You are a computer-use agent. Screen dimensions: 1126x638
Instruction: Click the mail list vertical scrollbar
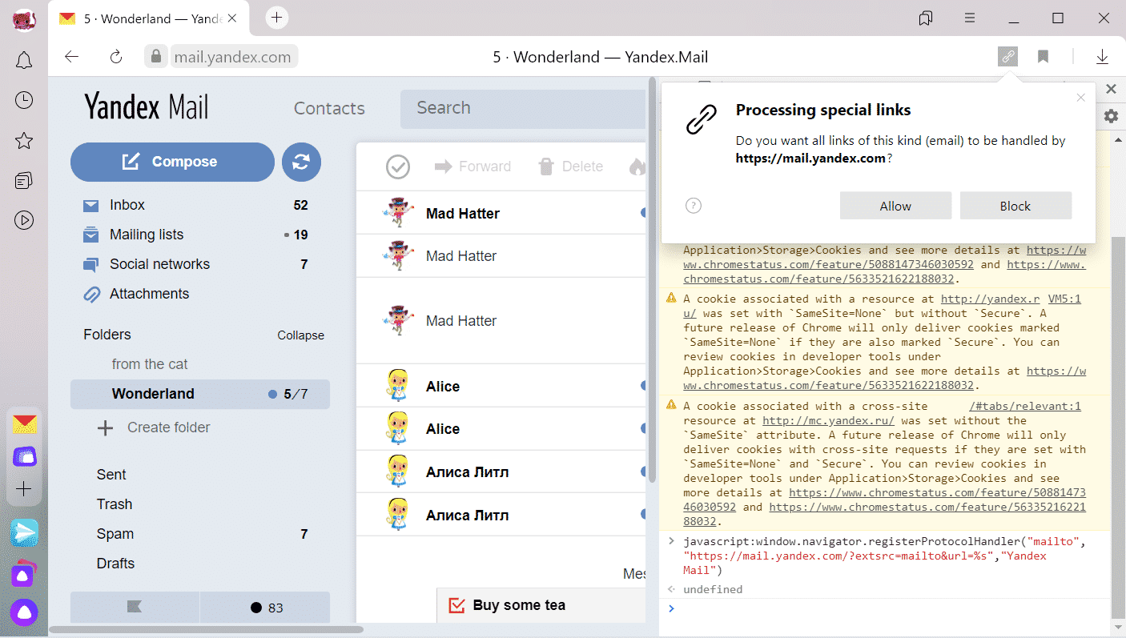click(652, 280)
